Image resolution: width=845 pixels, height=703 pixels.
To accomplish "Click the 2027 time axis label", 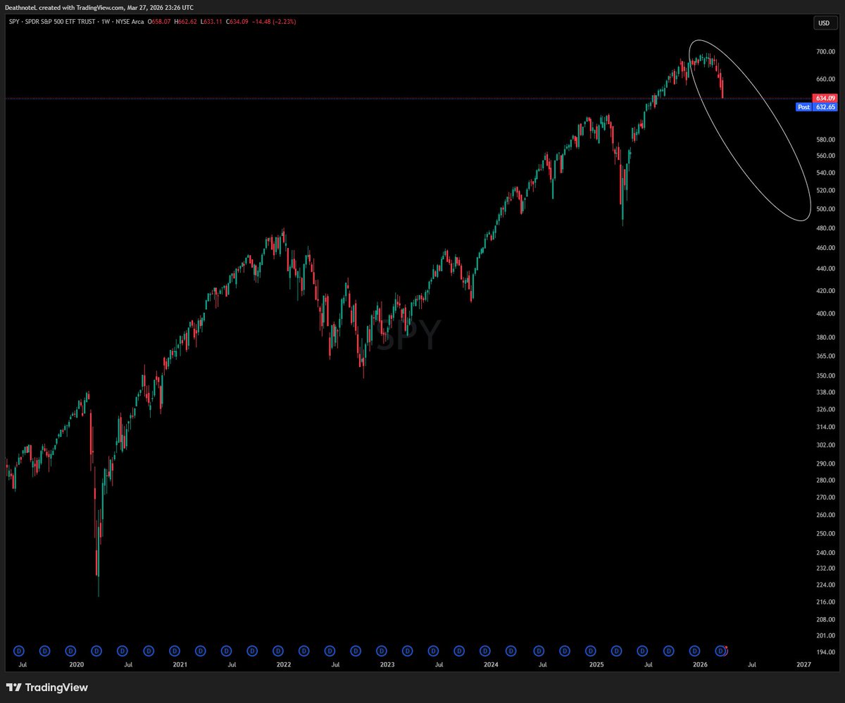I will pos(803,664).
